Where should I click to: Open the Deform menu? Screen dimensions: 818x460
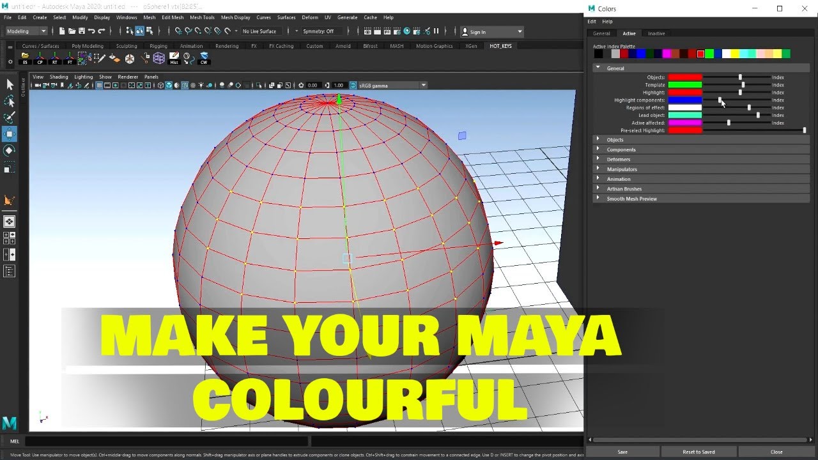click(x=310, y=17)
